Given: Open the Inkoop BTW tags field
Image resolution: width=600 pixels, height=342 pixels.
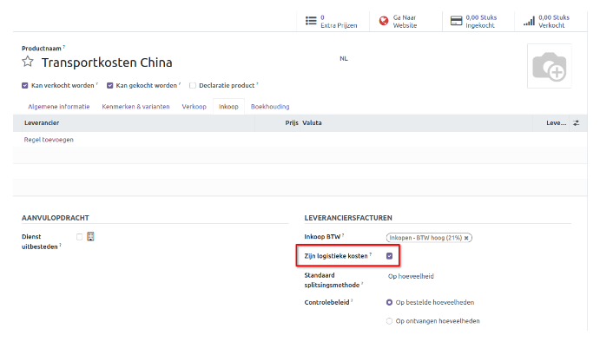Looking at the screenshot, I should 478,238.
